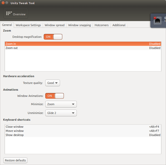Expand the Unminimize animation dropdown
The image size is (166, 165).
click(61, 113)
